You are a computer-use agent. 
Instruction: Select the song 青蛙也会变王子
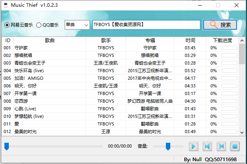(30, 63)
